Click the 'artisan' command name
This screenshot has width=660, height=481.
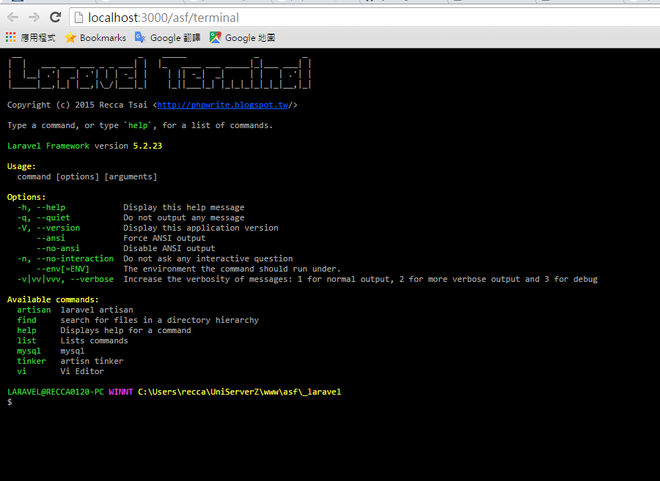click(34, 310)
